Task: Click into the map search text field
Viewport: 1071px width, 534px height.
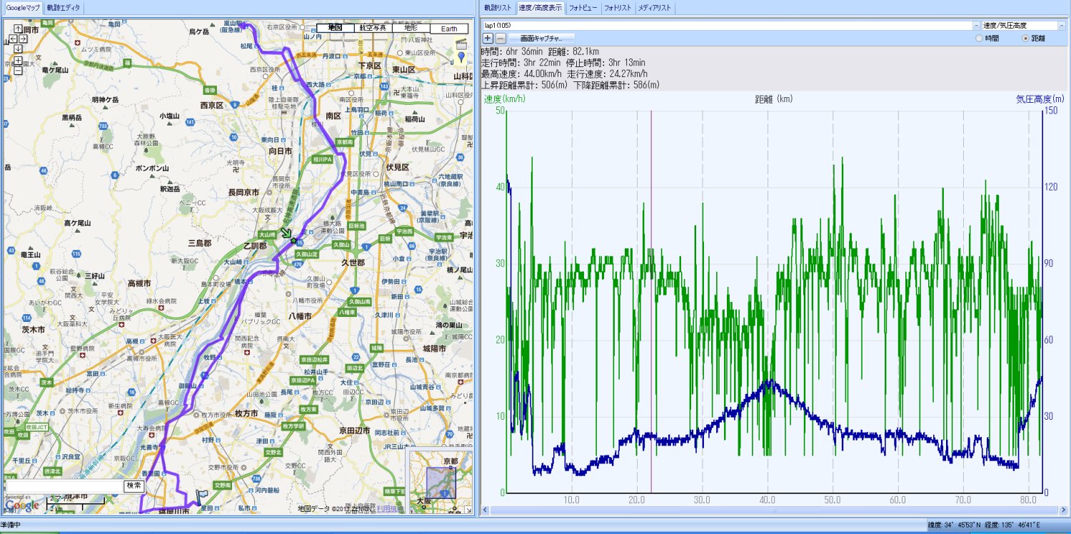Action: pos(64,485)
